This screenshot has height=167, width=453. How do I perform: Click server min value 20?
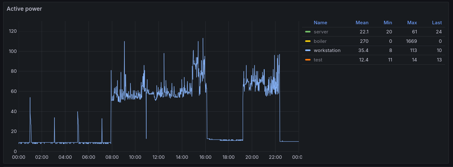point(389,32)
